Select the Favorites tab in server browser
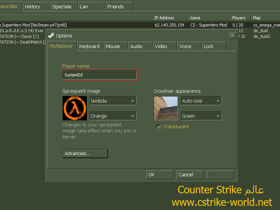Screen dimensions: 280x210 coord(11,6)
